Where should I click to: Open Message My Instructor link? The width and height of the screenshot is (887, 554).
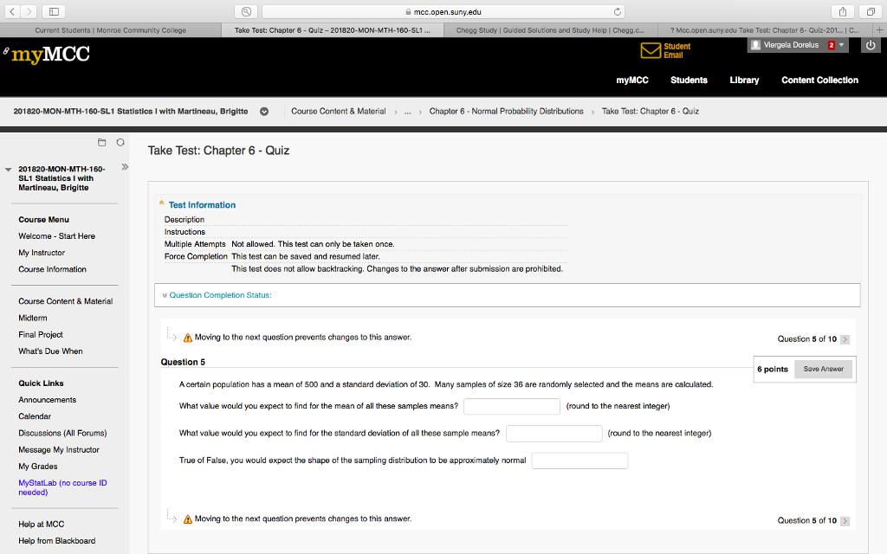(58, 450)
